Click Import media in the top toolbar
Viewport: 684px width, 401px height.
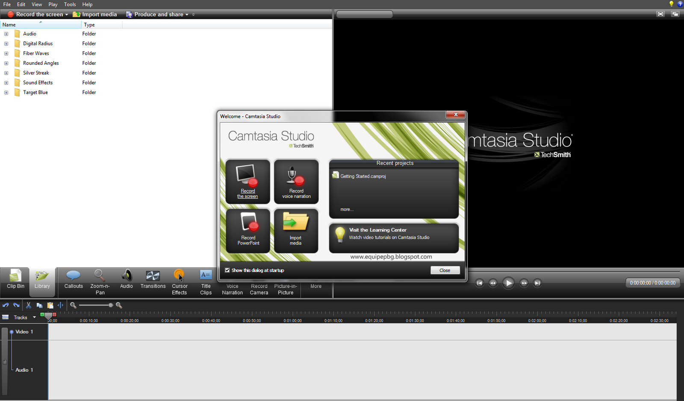tap(95, 15)
